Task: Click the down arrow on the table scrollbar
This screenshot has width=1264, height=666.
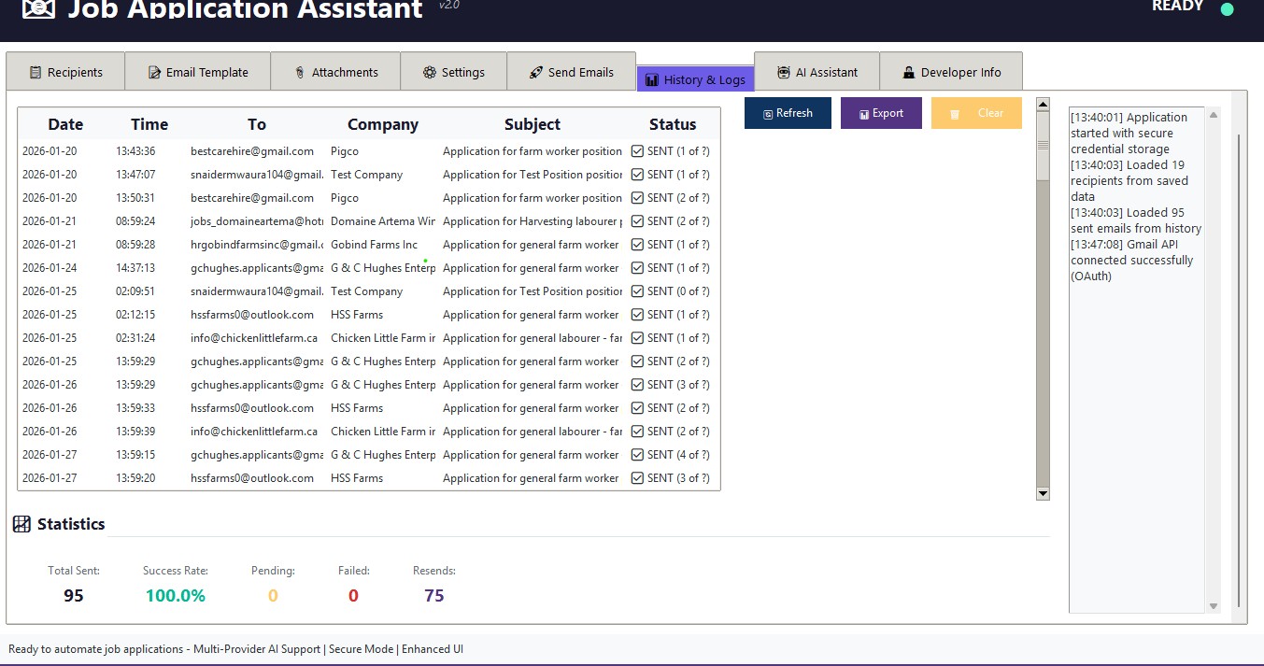Action: (x=1042, y=493)
